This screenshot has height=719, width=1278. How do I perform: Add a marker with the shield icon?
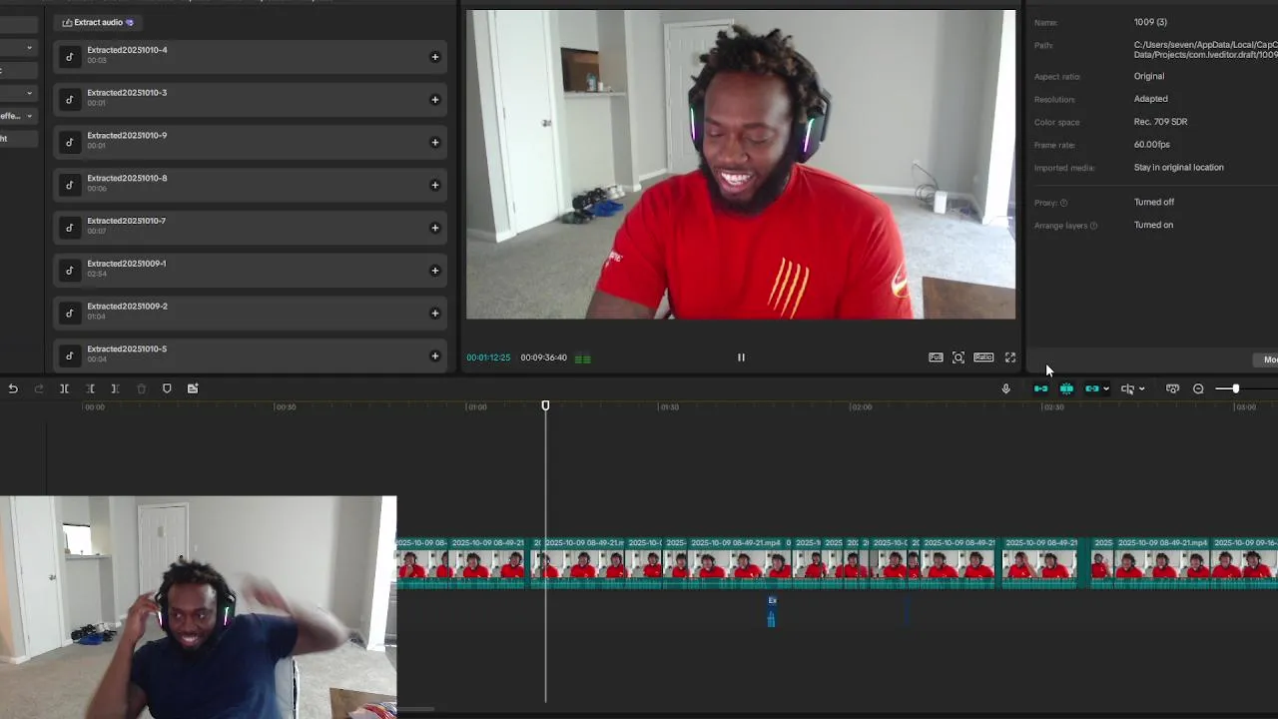coord(167,388)
